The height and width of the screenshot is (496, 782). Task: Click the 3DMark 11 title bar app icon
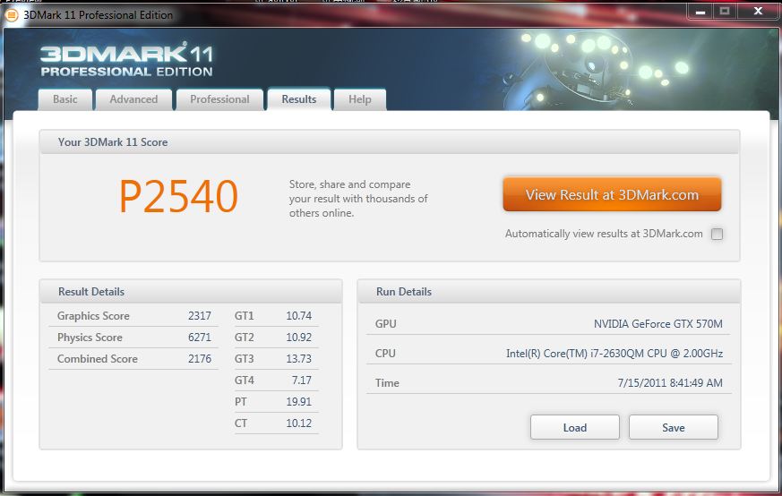point(12,15)
